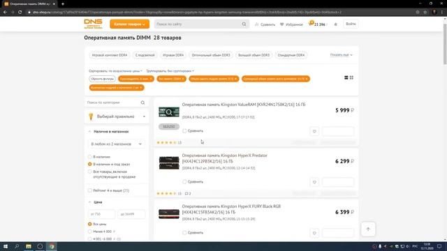The width and height of the screenshot is (447, 251).
Task: Switch to grid view layout icon
Action: pyautogui.click(x=351, y=77)
